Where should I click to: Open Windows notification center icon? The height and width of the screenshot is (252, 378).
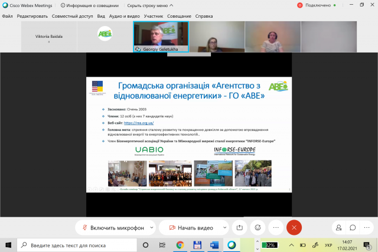pos(367,246)
